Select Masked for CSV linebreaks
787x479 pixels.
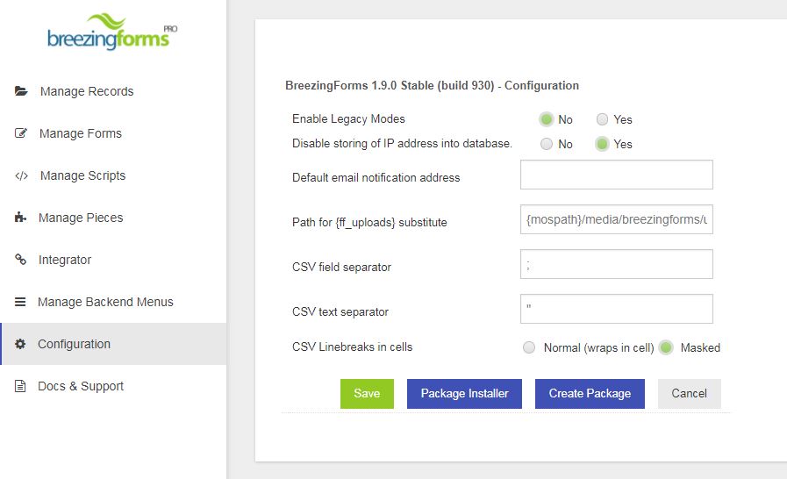click(x=666, y=347)
